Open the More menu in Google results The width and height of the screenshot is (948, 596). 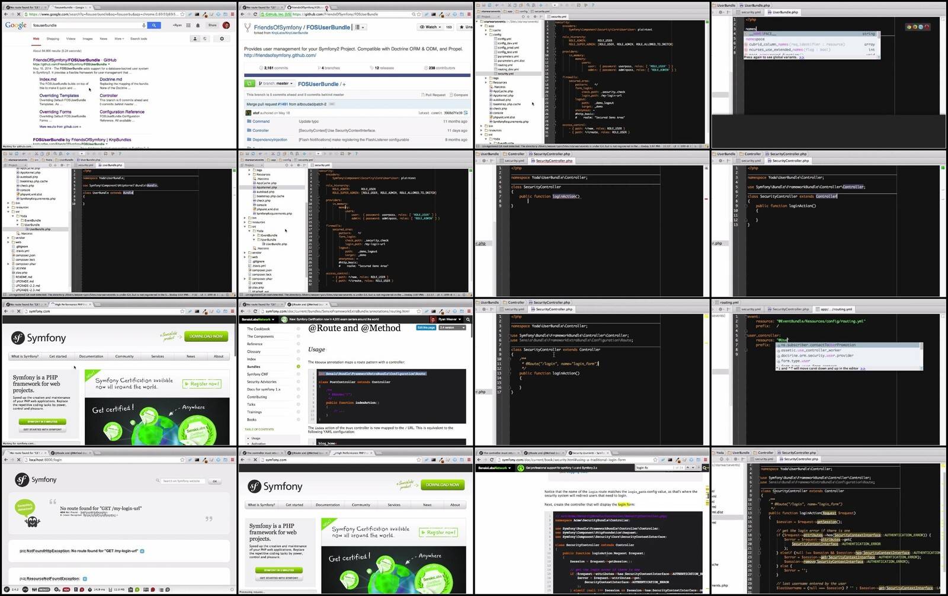point(118,39)
